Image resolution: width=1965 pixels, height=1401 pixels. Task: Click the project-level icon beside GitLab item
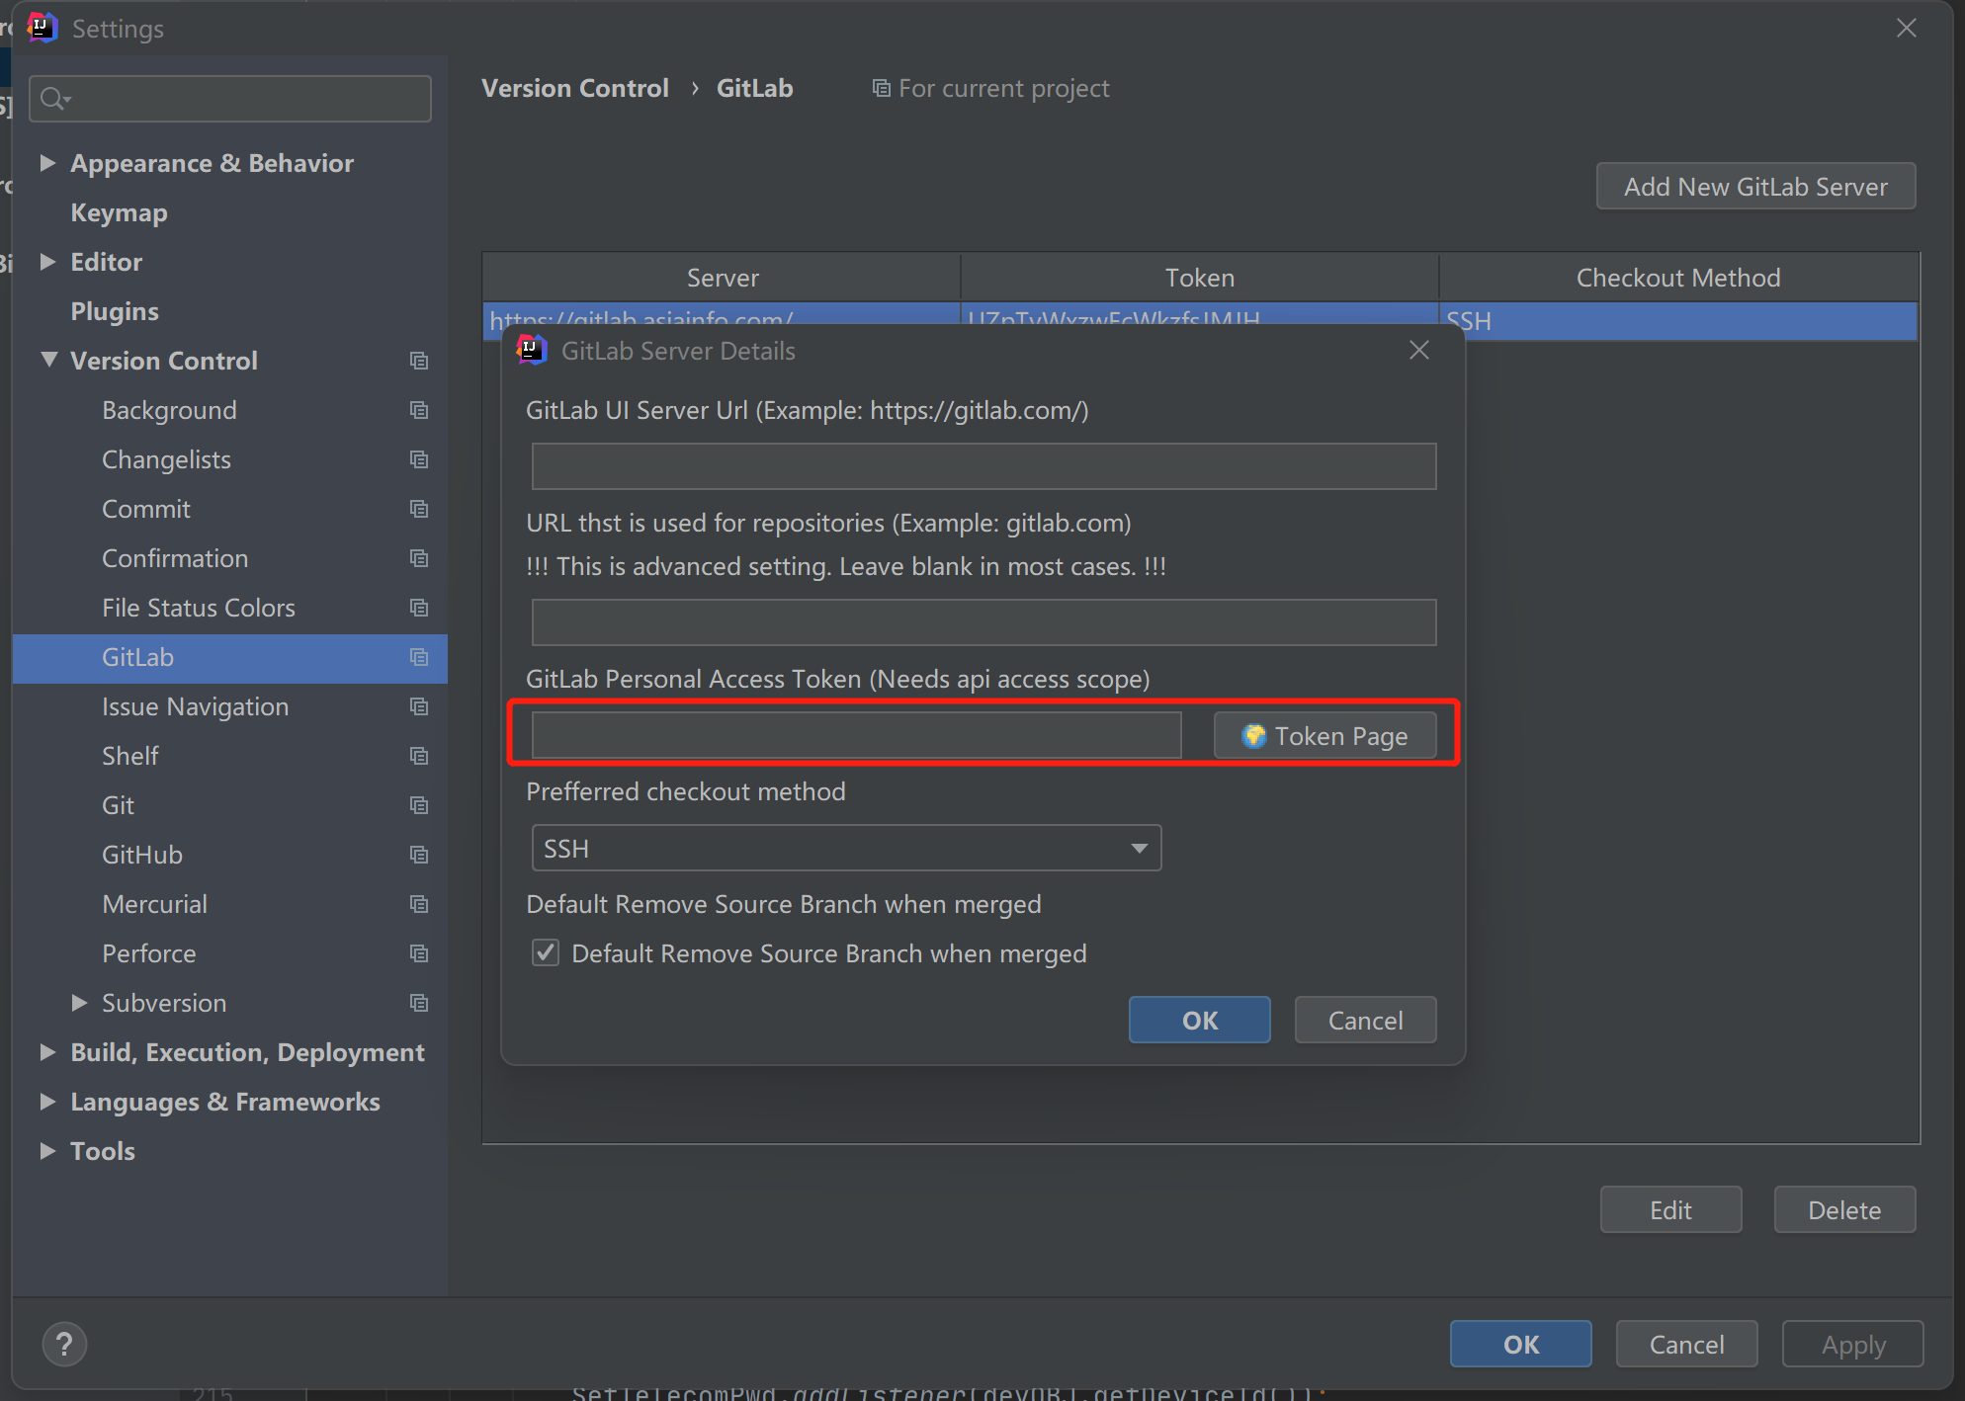click(419, 658)
